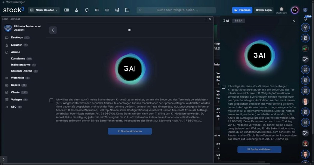Select Vorlagen in the terminal sidebar
This screenshot has height=165, width=314.
(17, 99)
